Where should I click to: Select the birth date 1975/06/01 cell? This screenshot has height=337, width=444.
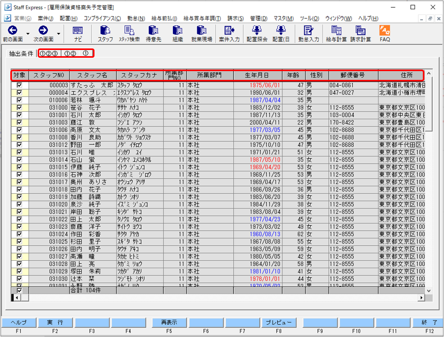258,85
